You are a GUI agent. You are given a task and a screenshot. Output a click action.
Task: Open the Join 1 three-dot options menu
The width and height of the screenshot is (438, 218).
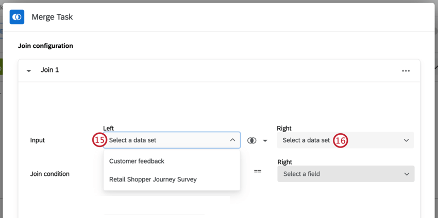tap(406, 70)
